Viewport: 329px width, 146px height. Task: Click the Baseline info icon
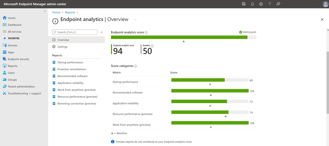(x=152, y=46)
